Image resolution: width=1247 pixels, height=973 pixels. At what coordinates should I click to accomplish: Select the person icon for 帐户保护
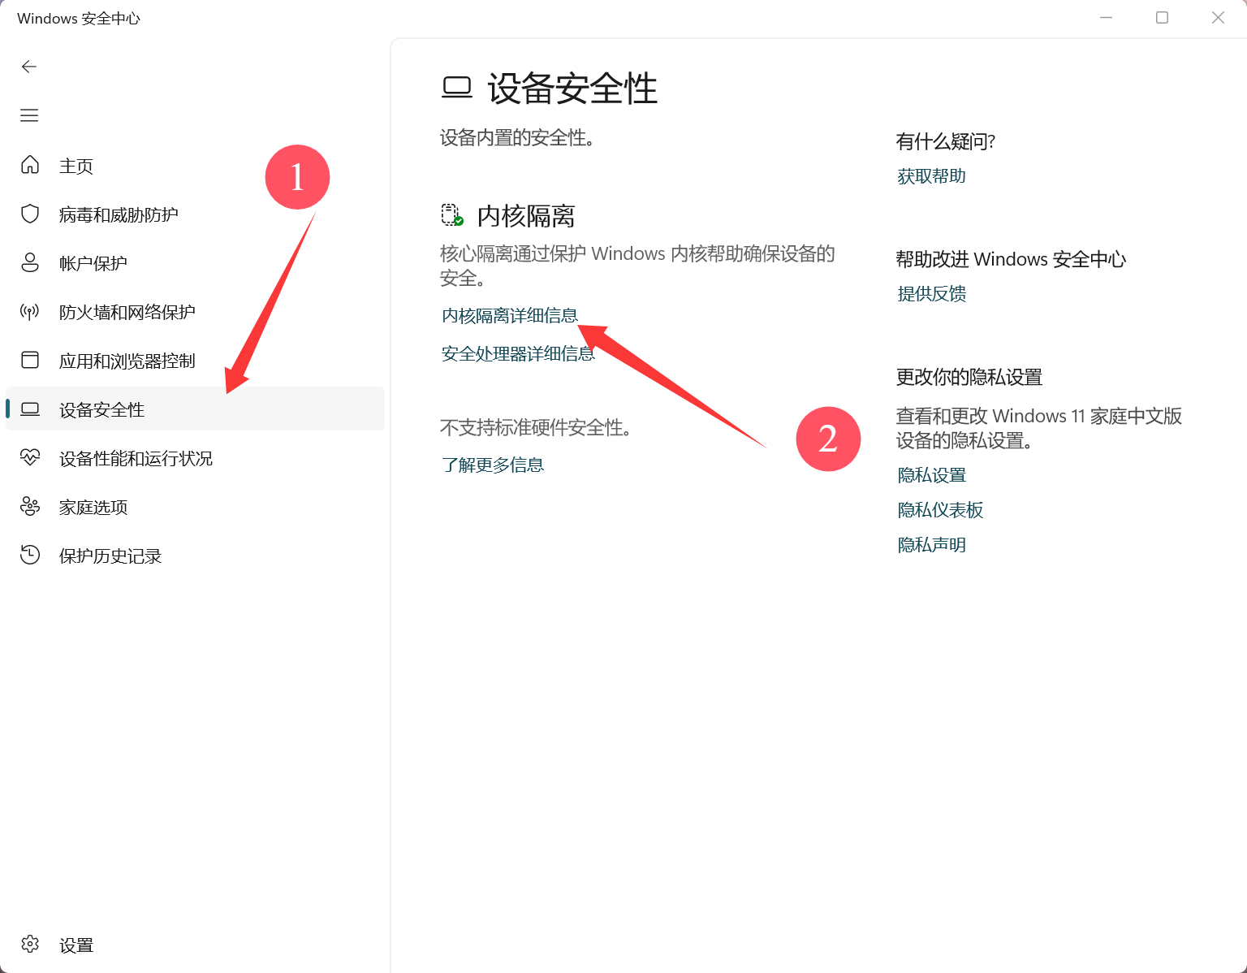[30, 262]
